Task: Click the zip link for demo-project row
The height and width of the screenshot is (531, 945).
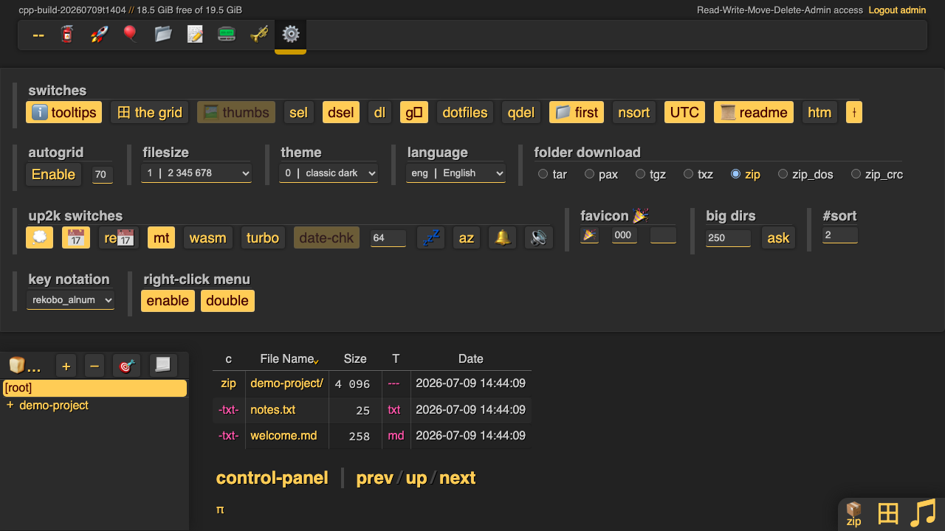Action: tap(228, 383)
